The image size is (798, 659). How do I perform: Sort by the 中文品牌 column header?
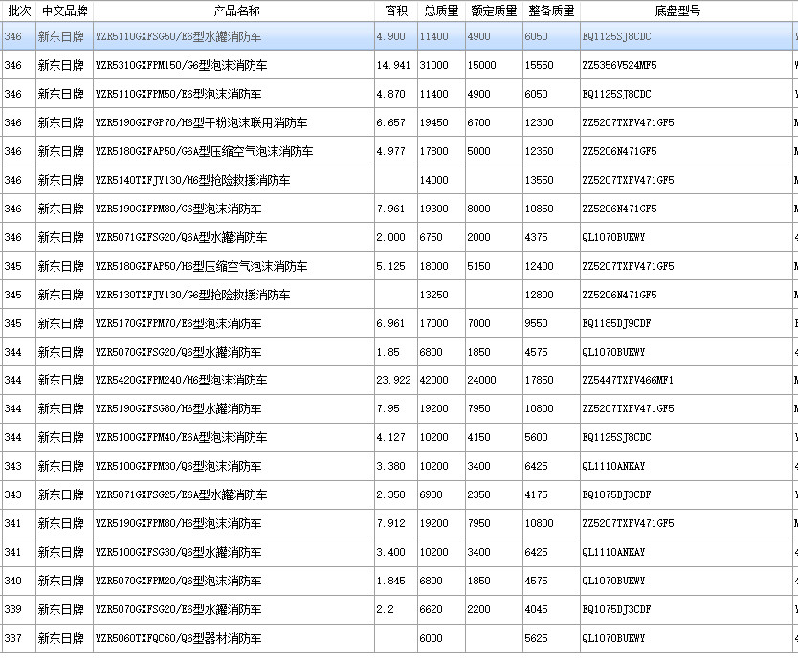(x=64, y=11)
